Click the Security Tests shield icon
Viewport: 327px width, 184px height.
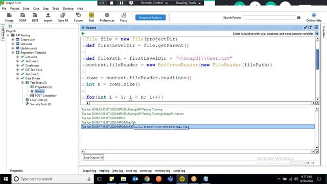click(27, 104)
